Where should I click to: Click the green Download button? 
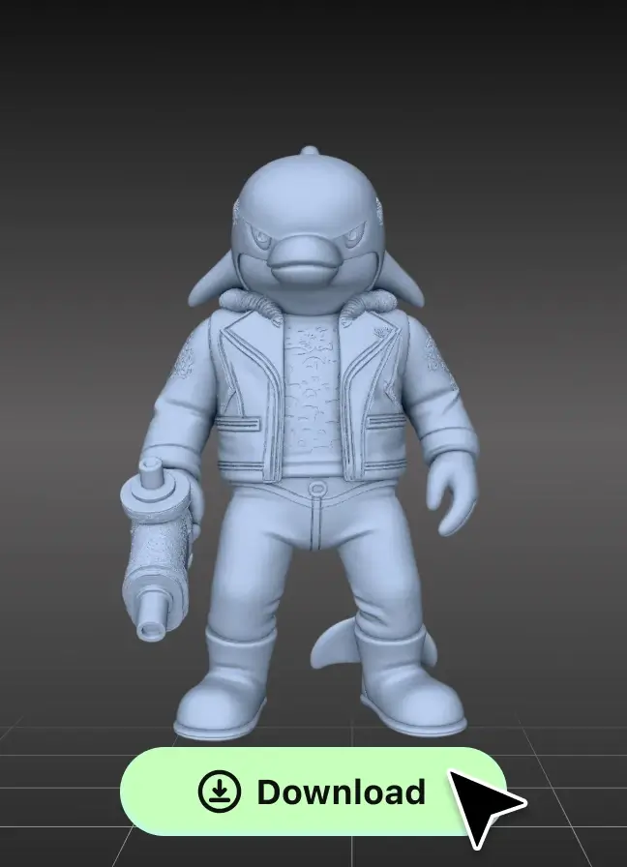point(313,792)
